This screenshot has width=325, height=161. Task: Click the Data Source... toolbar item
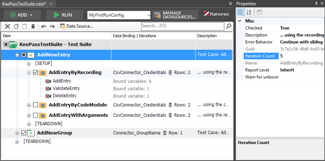pyautogui.click(x=76, y=26)
